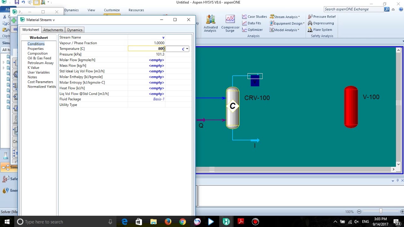Open the Depressuring analysis

pyautogui.click(x=321, y=23)
